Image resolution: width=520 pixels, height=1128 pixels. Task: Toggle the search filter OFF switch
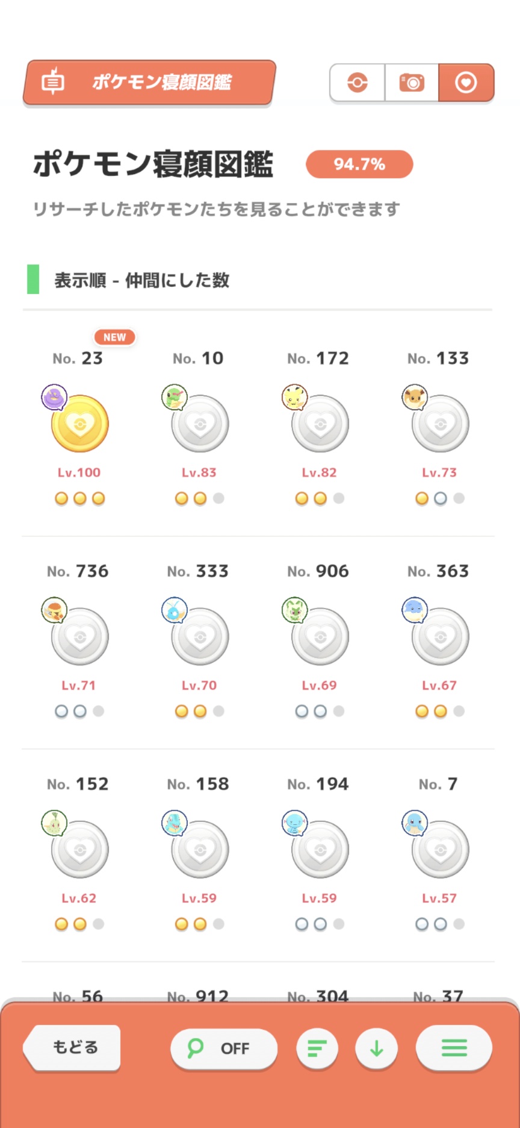[x=224, y=1048]
